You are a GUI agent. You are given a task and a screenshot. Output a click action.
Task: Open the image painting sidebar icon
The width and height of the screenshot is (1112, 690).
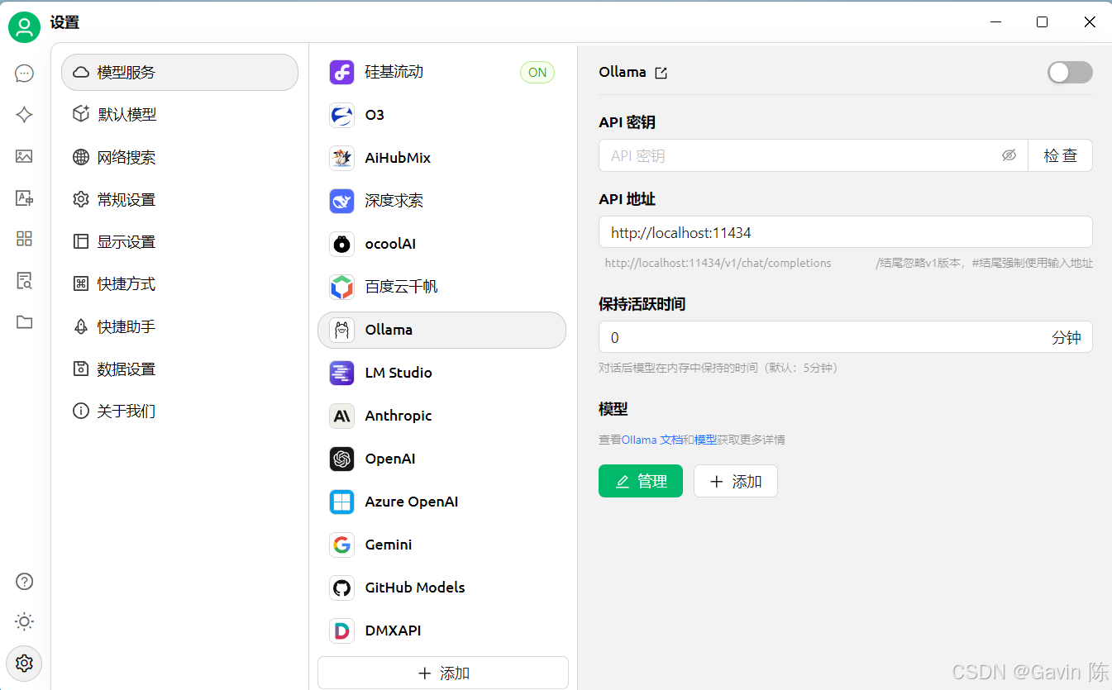pyautogui.click(x=24, y=156)
